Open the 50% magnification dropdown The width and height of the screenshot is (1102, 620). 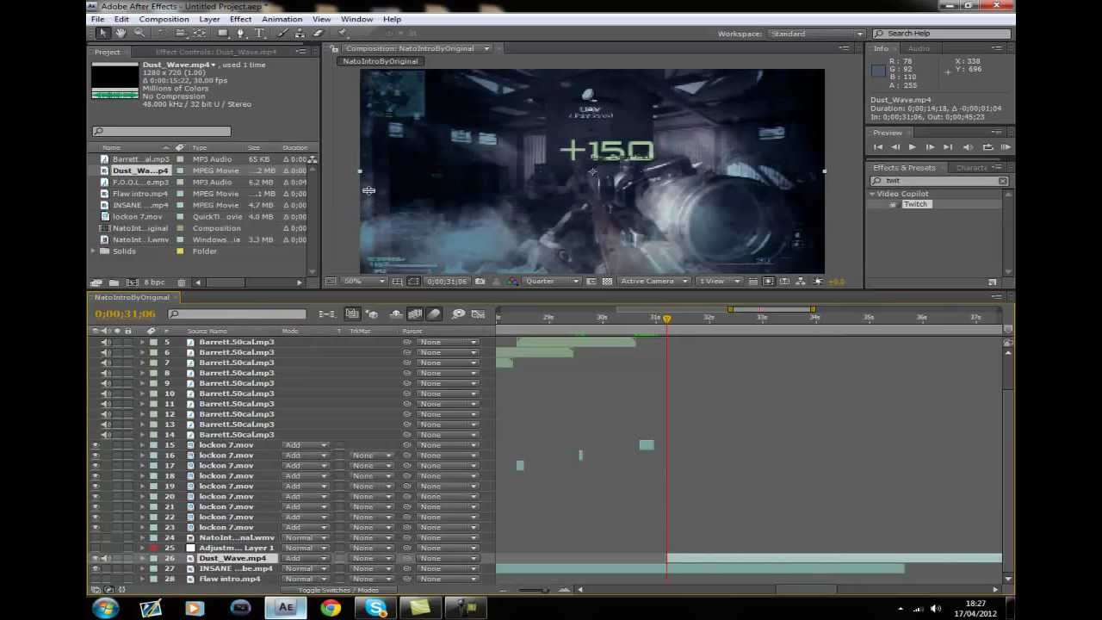(364, 282)
